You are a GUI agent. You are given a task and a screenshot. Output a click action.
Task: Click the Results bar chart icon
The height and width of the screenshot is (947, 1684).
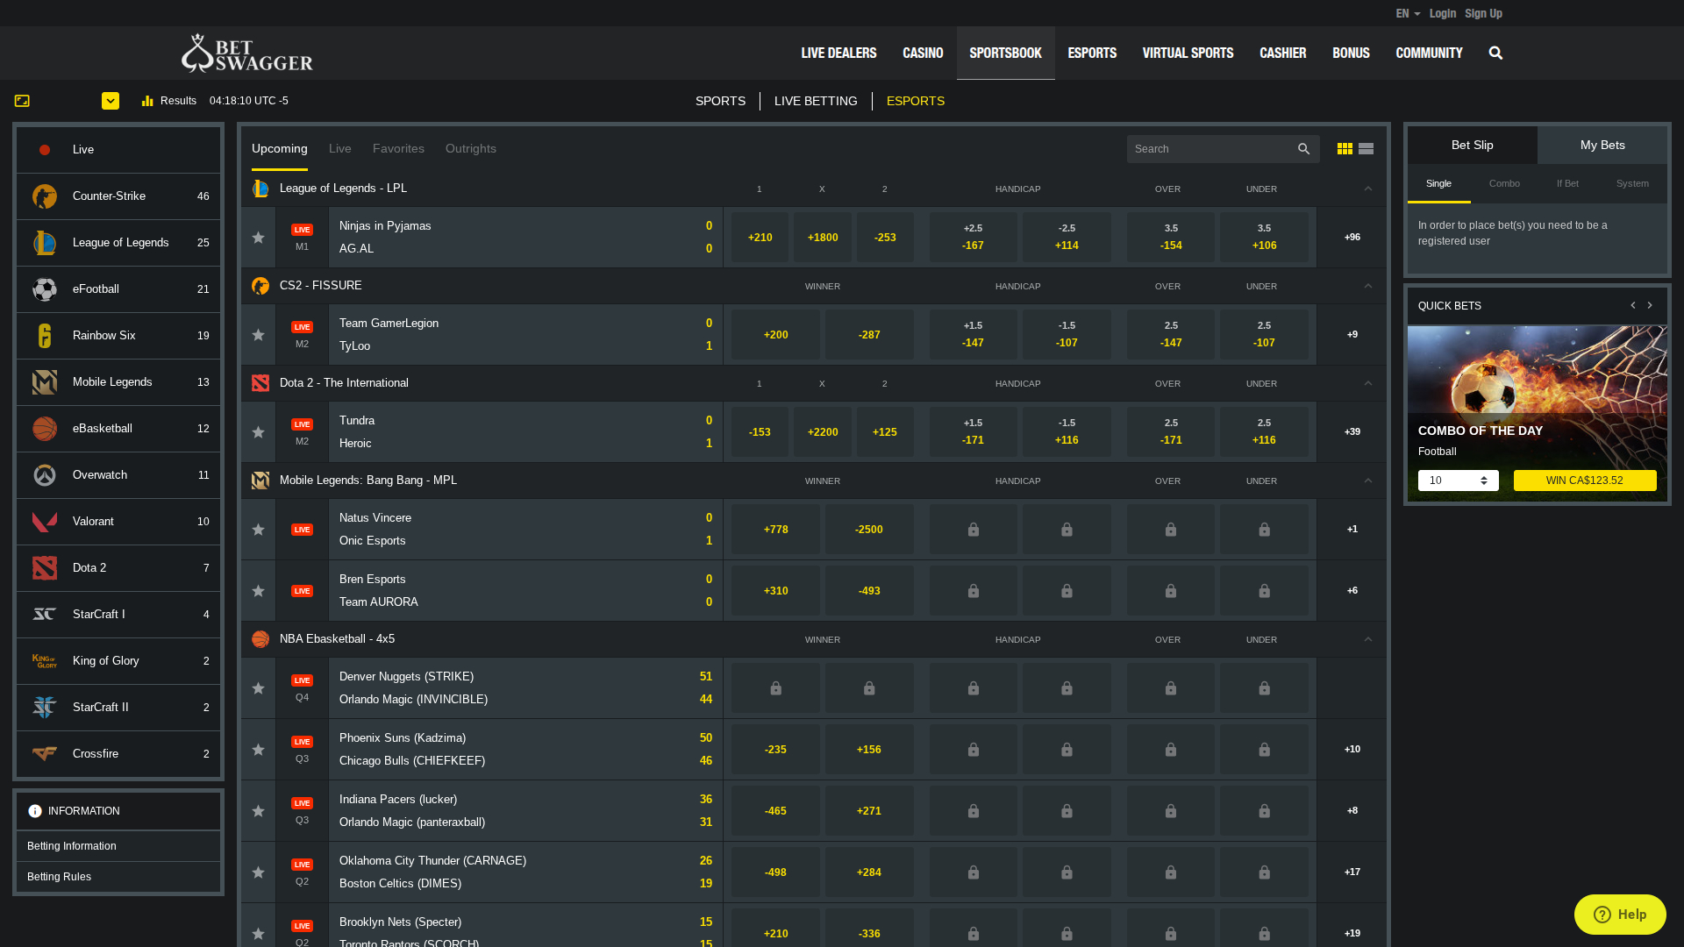click(146, 100)
